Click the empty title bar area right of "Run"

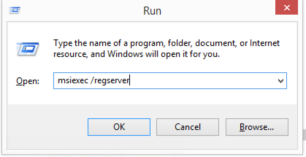pyautogui.click(x=219, y=11)
